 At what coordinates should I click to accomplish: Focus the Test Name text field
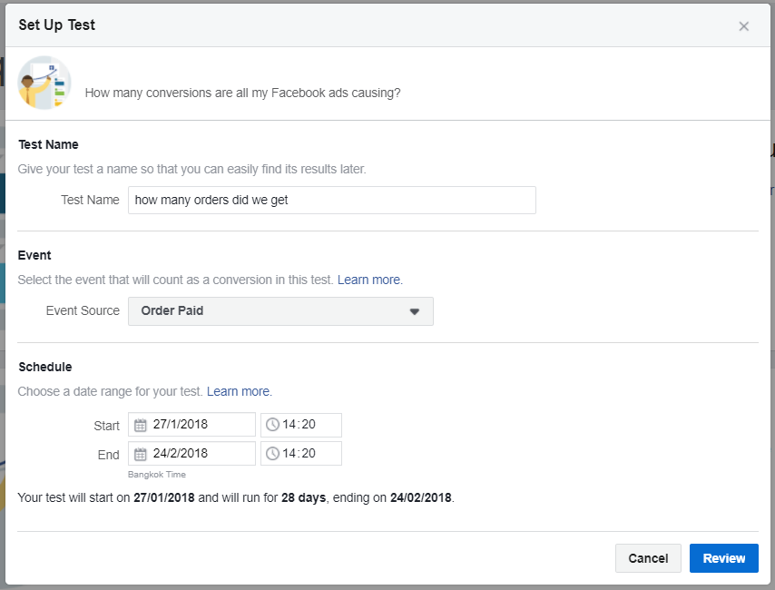(x=331, y=200)
